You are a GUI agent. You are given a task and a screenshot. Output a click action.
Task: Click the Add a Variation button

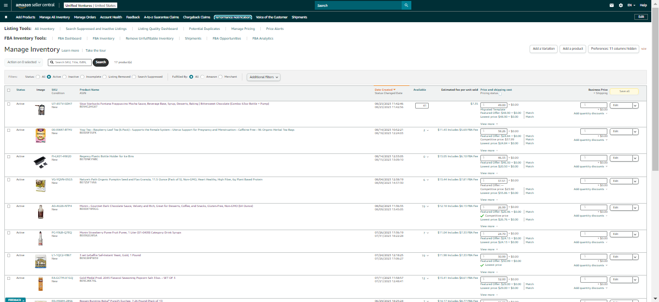[x=544, y=49]
